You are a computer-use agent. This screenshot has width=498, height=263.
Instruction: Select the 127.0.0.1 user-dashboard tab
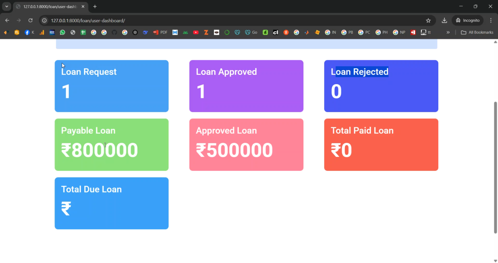point(50,7)
